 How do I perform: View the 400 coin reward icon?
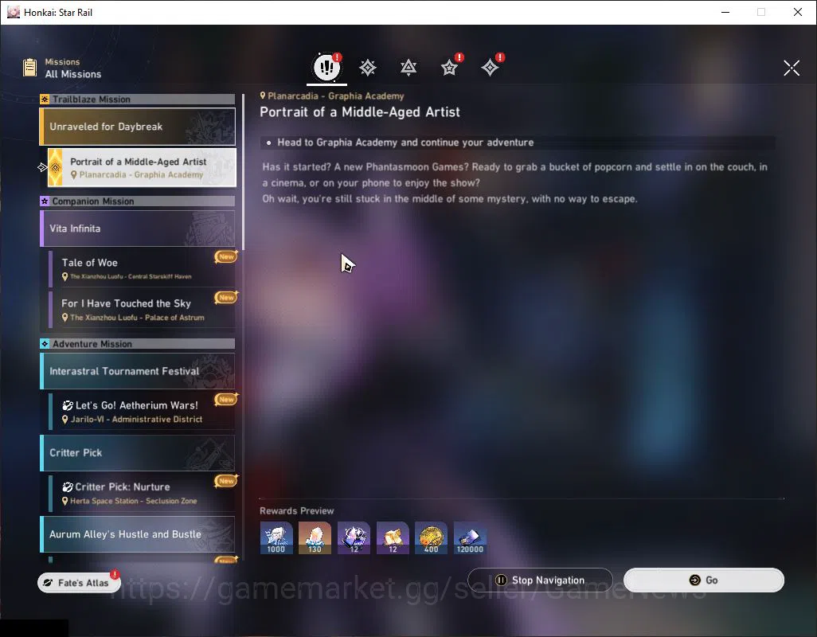point(431,538)
